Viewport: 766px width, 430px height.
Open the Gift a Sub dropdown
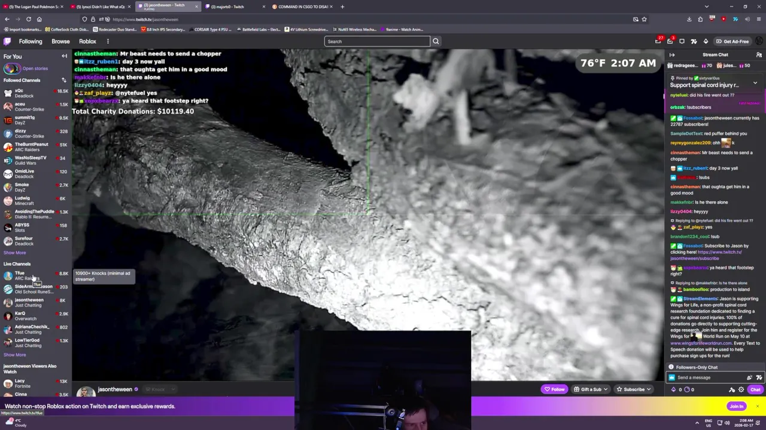[590, 389]
